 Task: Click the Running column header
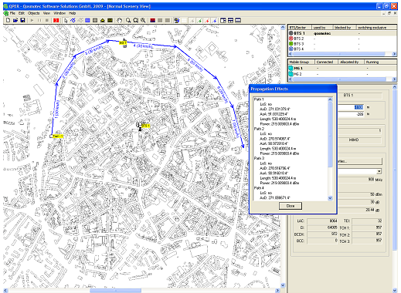point(380,62)
